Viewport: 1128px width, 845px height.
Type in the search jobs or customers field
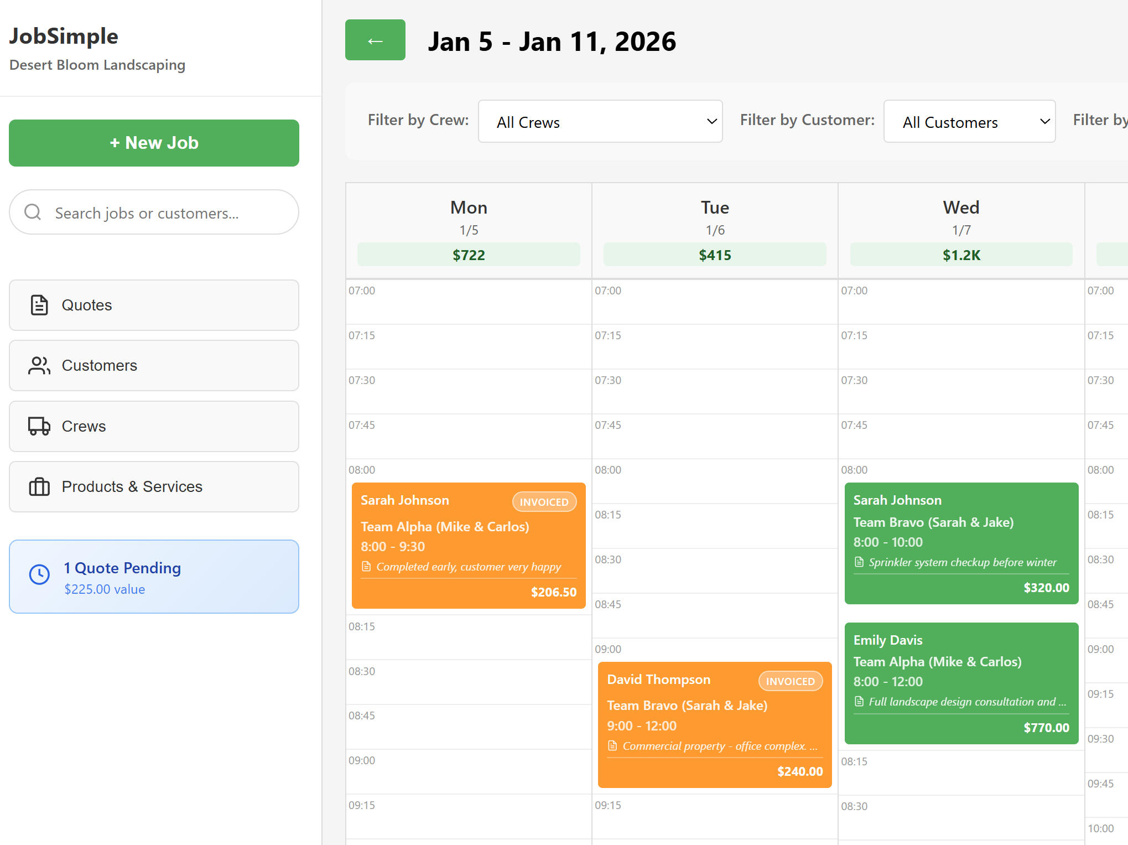click(166, 212)
